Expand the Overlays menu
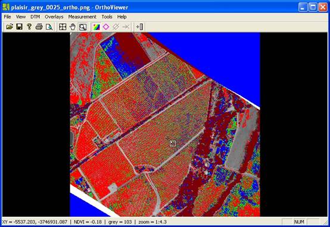This screenshot has height=227, width=330. coord(54,17)
